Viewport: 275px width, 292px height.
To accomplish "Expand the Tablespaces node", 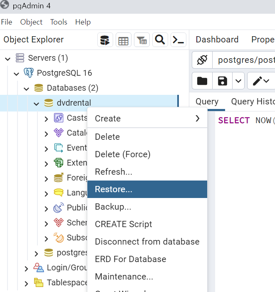I will pos(26,284).
